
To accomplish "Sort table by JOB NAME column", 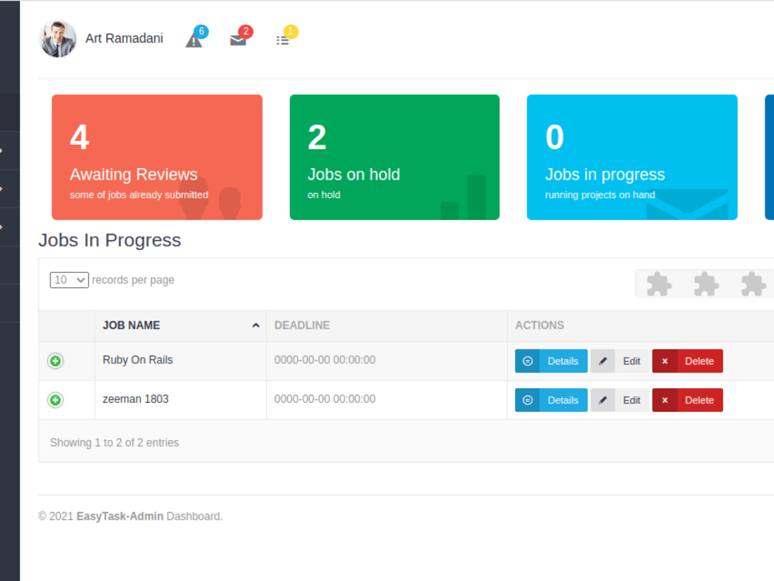I will [180, 325].
